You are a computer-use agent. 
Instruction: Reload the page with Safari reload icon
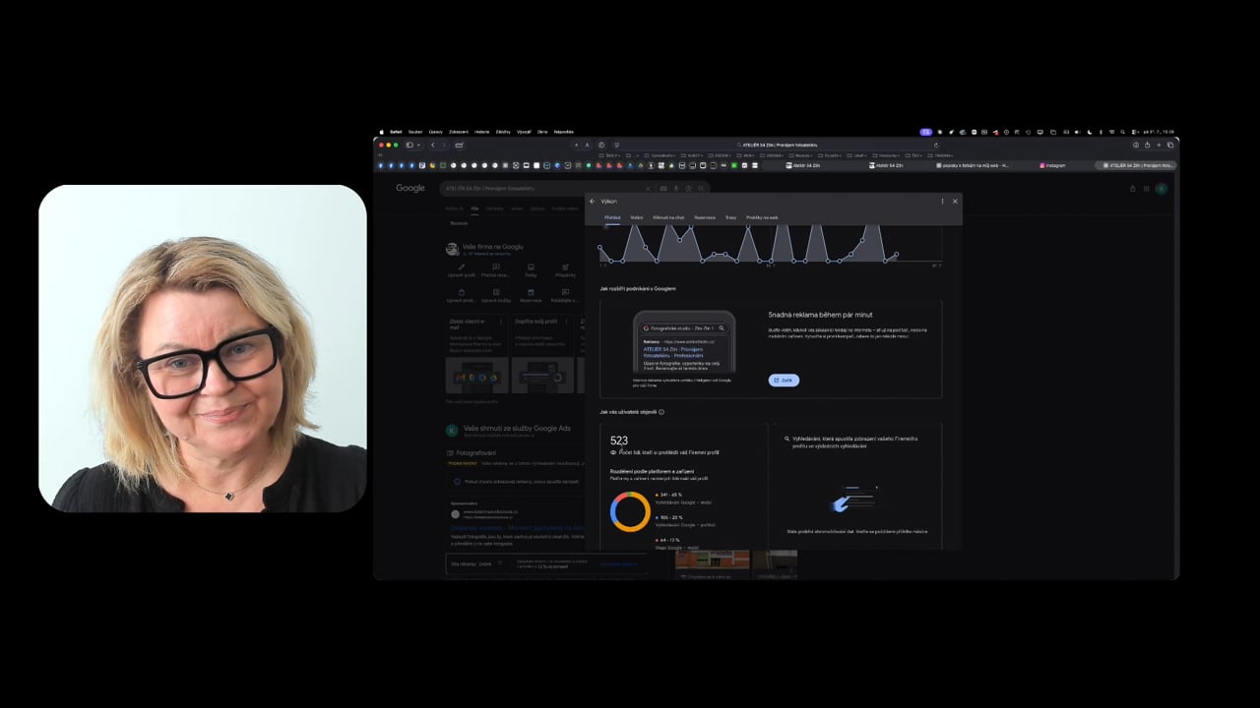tap(936, 145)
